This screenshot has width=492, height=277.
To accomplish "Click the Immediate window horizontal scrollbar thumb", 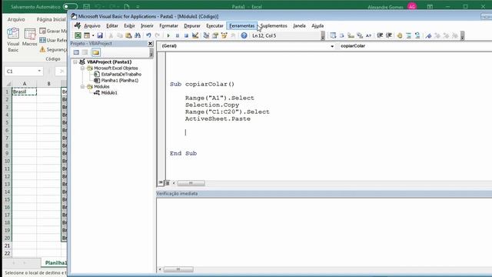I will (178, 269).
